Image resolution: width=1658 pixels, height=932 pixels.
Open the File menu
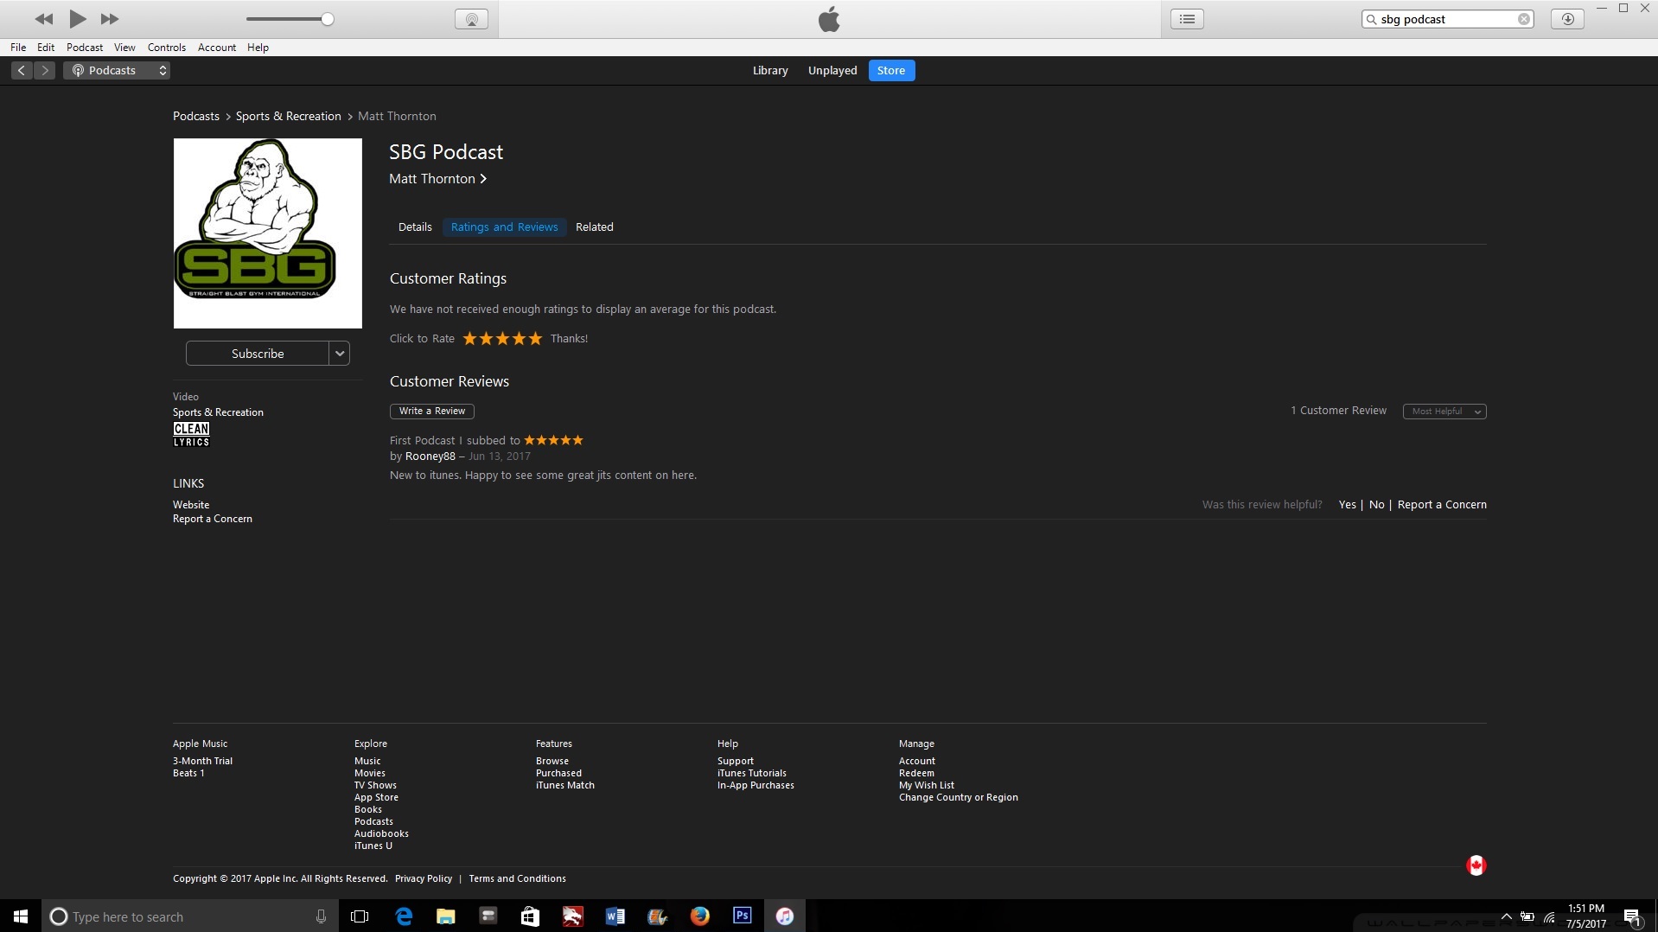click(18, 48)
